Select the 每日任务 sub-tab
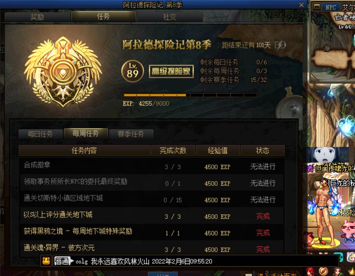355x276 pixels. click(x=40, y=134)
